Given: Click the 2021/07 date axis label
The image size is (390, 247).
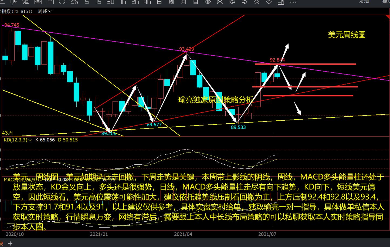Looking at the screenshot, I should (x=267, y=234).
